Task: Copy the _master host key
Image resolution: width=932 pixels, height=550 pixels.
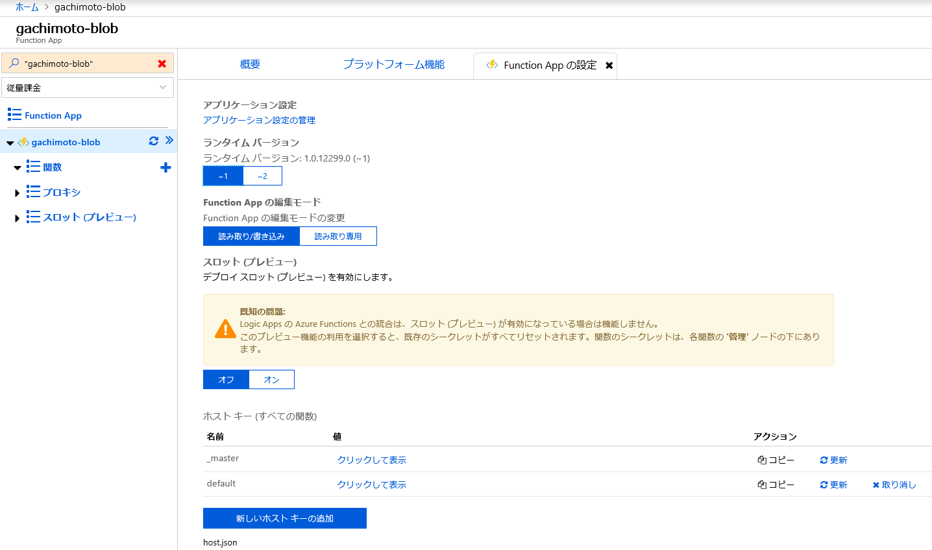Action: 776,459
